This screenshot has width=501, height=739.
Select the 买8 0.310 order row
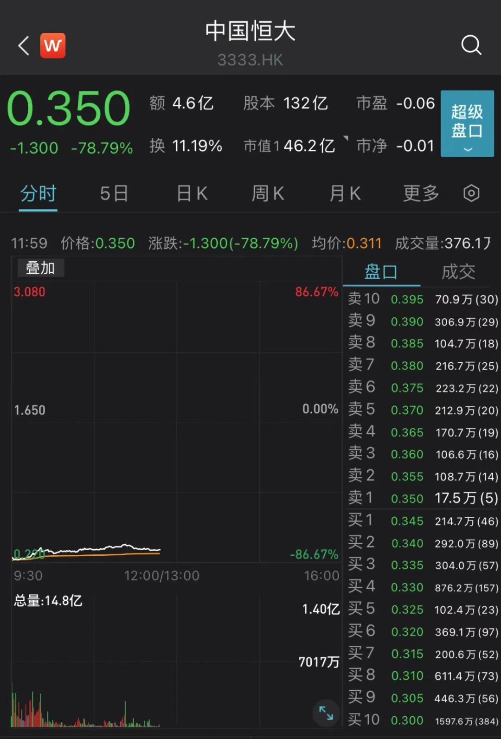(423, 675)
